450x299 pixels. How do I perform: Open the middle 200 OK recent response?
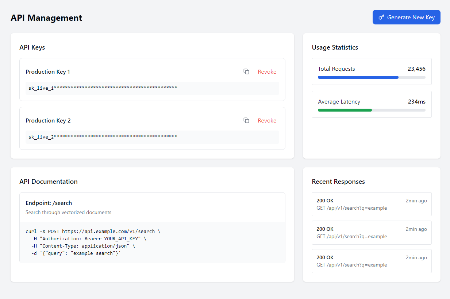coord(372,233)
